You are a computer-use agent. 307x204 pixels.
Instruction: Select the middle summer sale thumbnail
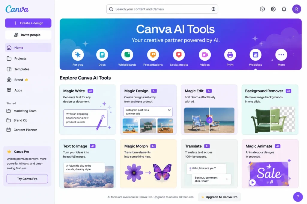148,126
